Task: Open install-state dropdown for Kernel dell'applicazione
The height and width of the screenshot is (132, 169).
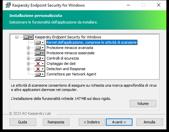Action: click(40, 42)
